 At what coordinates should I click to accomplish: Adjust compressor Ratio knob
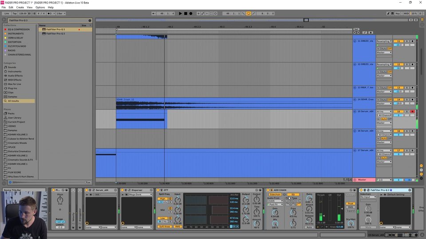(x=309, y=198)
